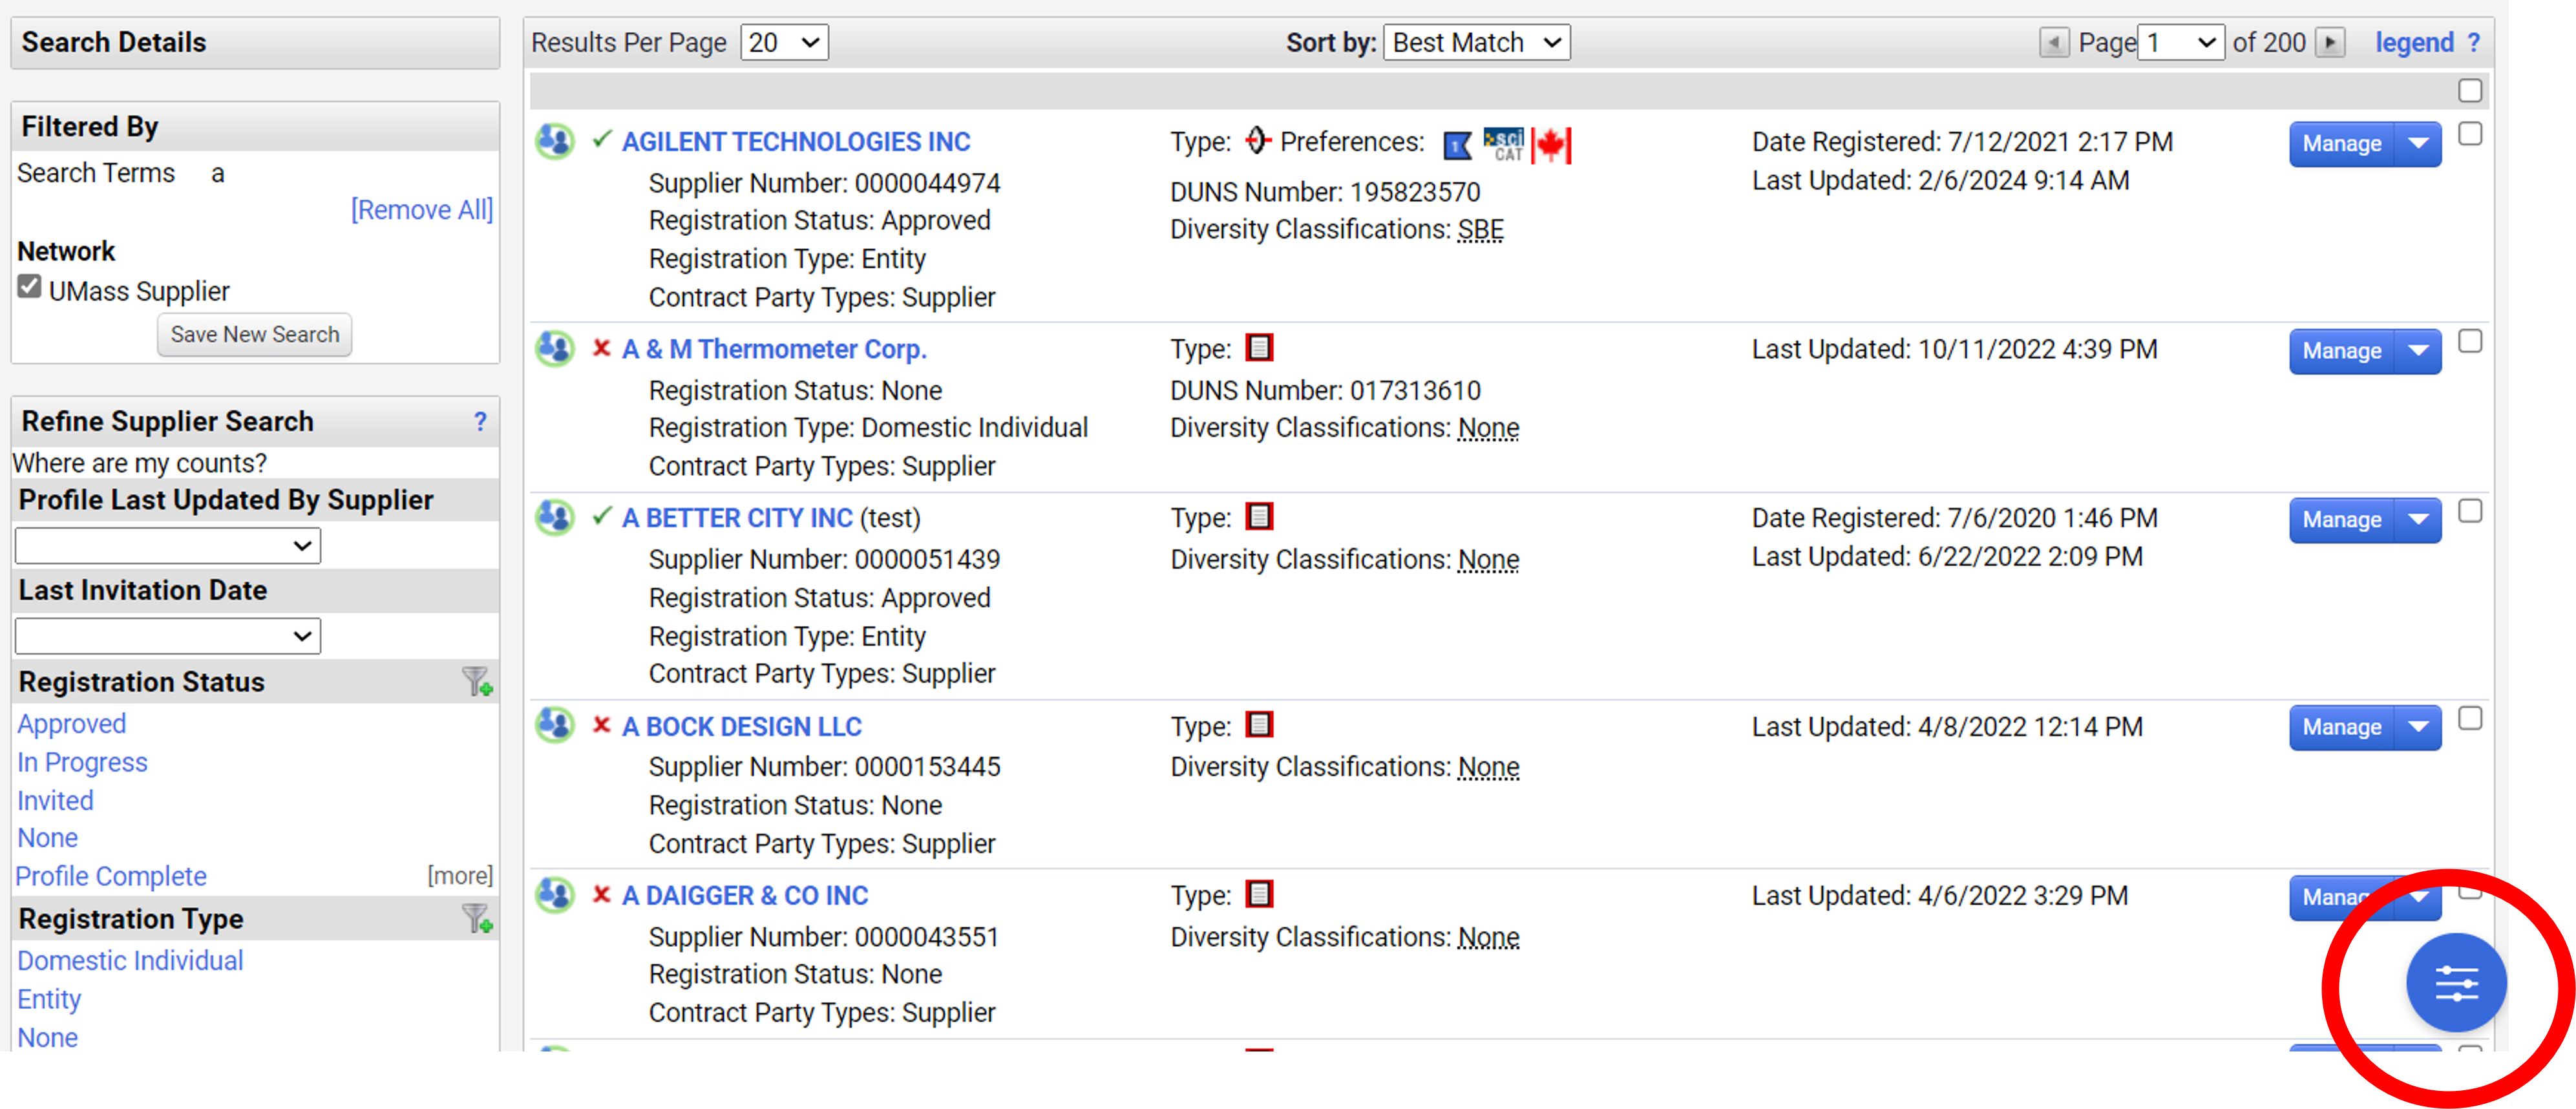Select checkbox for A & M Thermometer Corp. row

tap(2470, 342)
